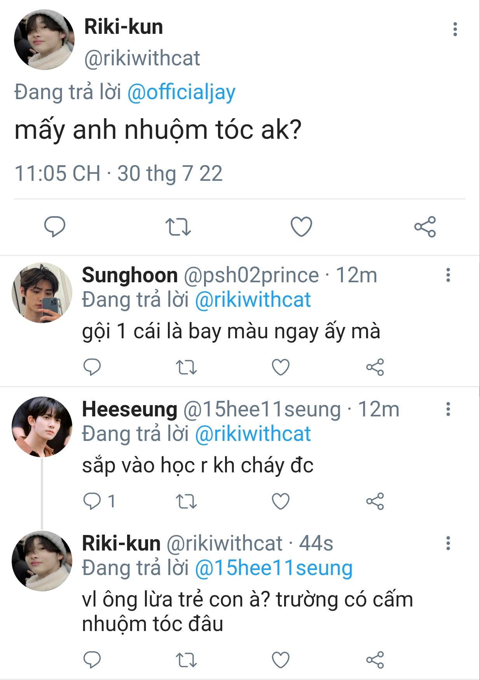View Heeseung's profile avatar
The height and width of the screenshot is (680, 480).
click(x=42, y=427)
